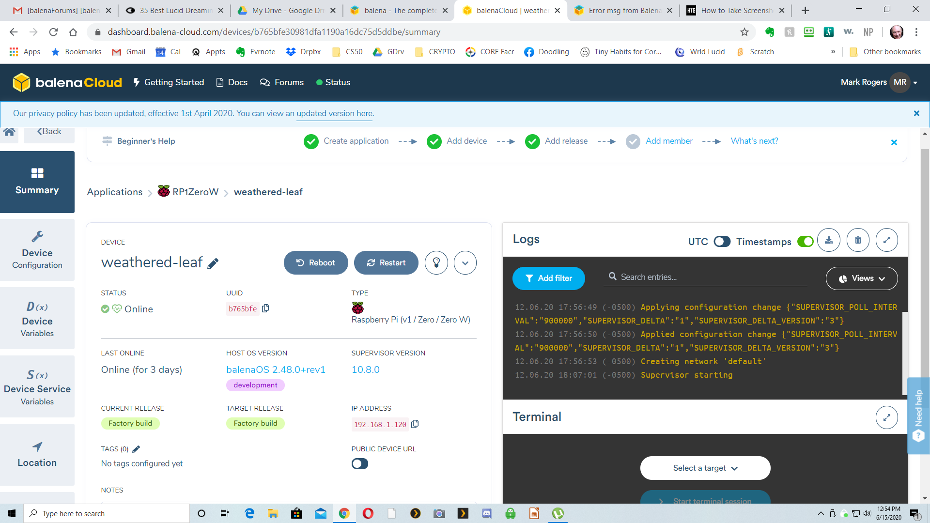930x523 pixels.
Task: Expand the Terminal panel to fullscreen
Action: 887,417
